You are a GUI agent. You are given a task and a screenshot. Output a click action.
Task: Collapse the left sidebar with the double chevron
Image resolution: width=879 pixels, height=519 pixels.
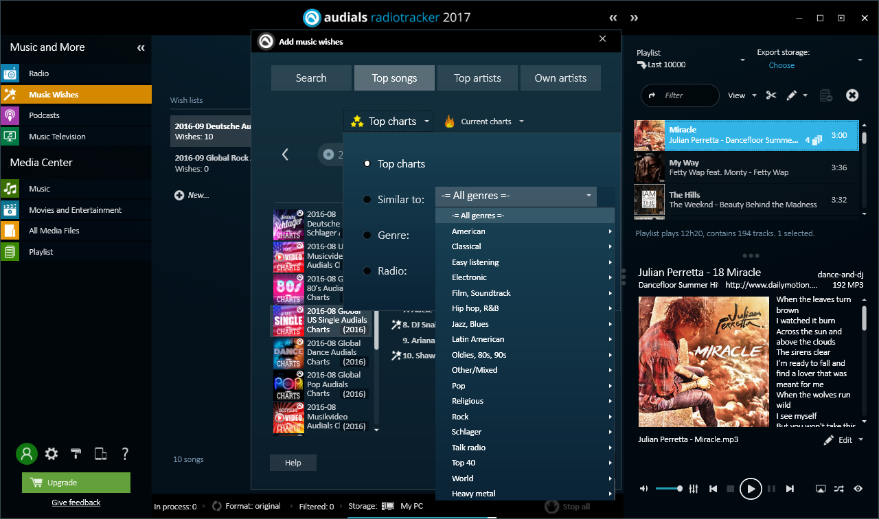[141, 48]
